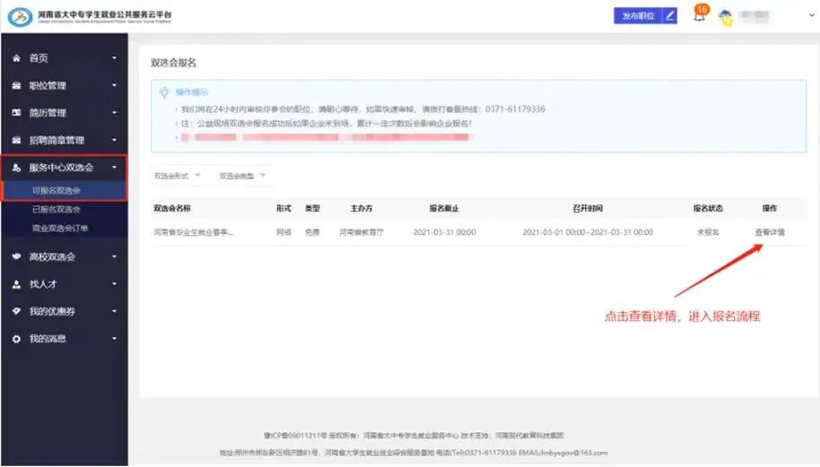Open notifications bell with 16 badge
Screen dimensions: 820x467
click(x=699, y=15)
